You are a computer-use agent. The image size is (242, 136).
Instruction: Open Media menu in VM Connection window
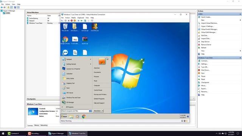click(x=73, y=18)
